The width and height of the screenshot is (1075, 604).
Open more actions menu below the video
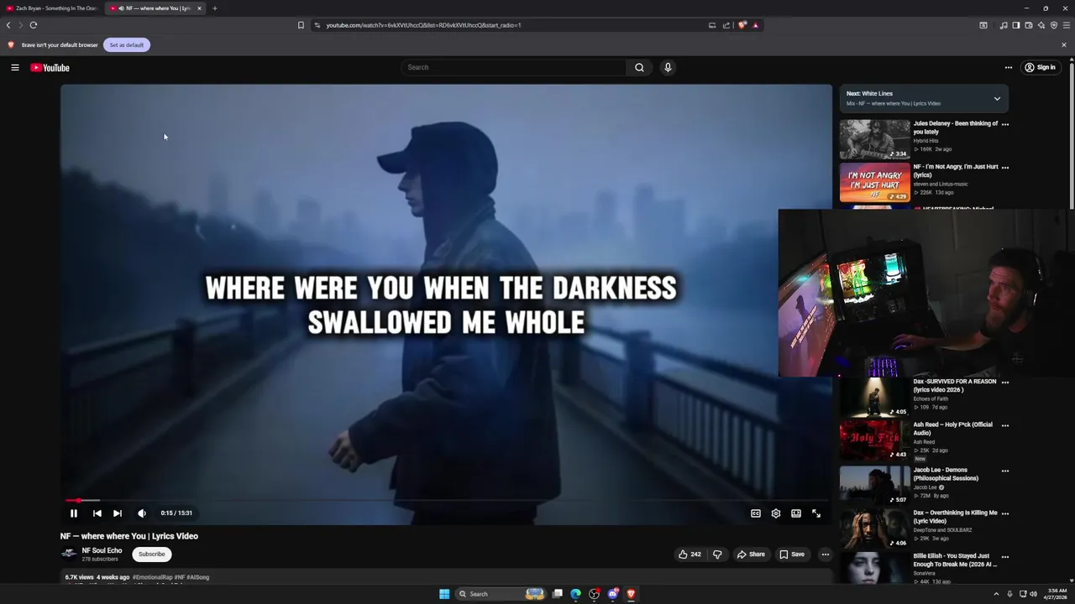825,555
